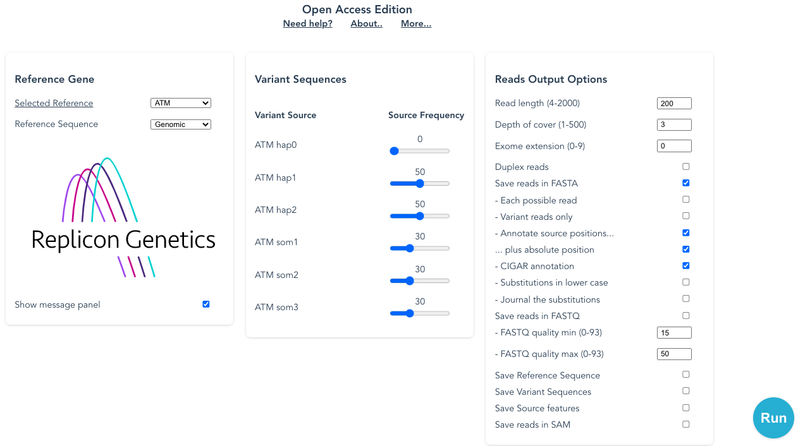Screen dimensions: 798x446
Task: Enable Substitutions in lower case
Action: click(685, 282)
